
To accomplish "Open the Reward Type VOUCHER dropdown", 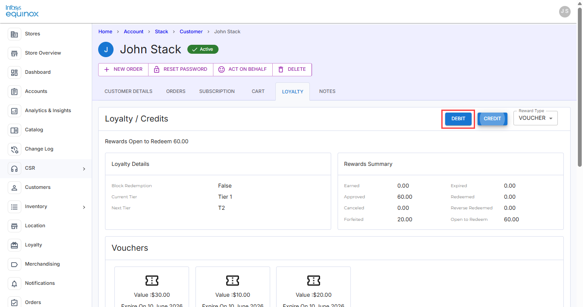I will (x=536, y=119).
